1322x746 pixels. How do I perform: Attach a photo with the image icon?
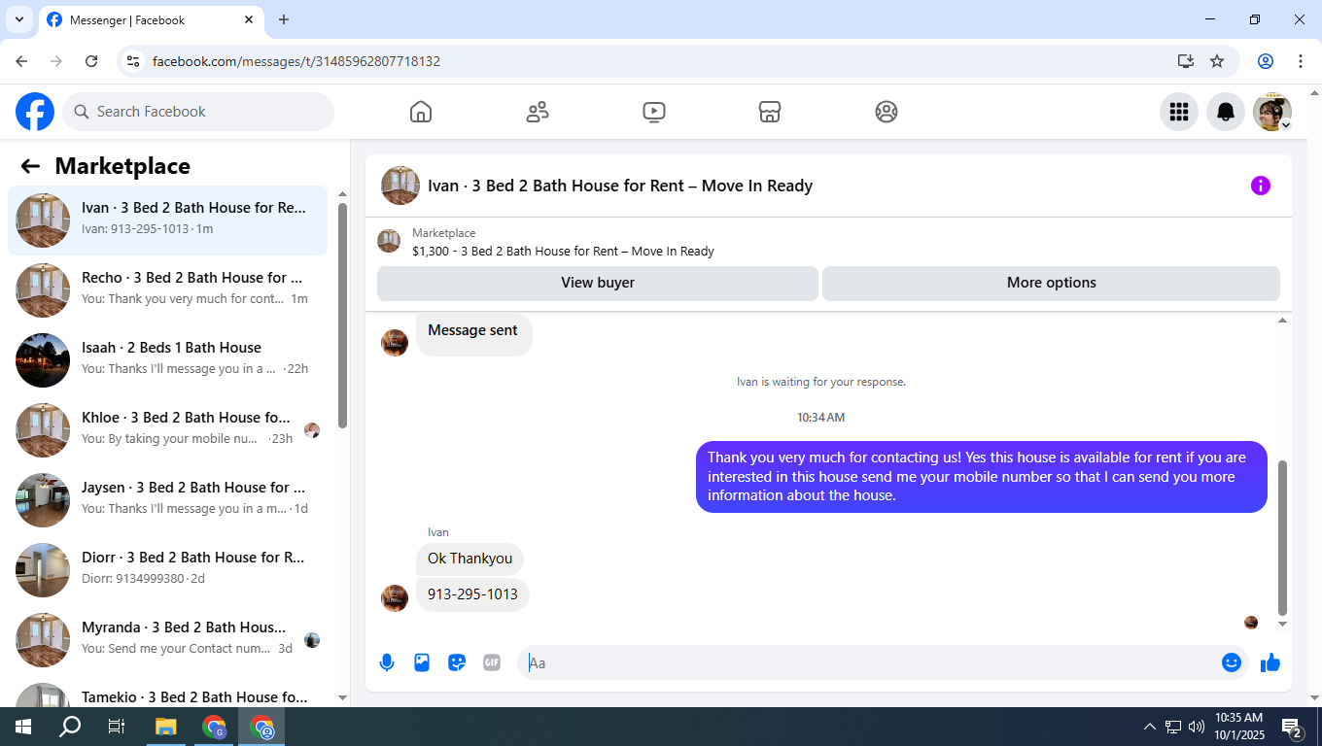coord(422,662)
